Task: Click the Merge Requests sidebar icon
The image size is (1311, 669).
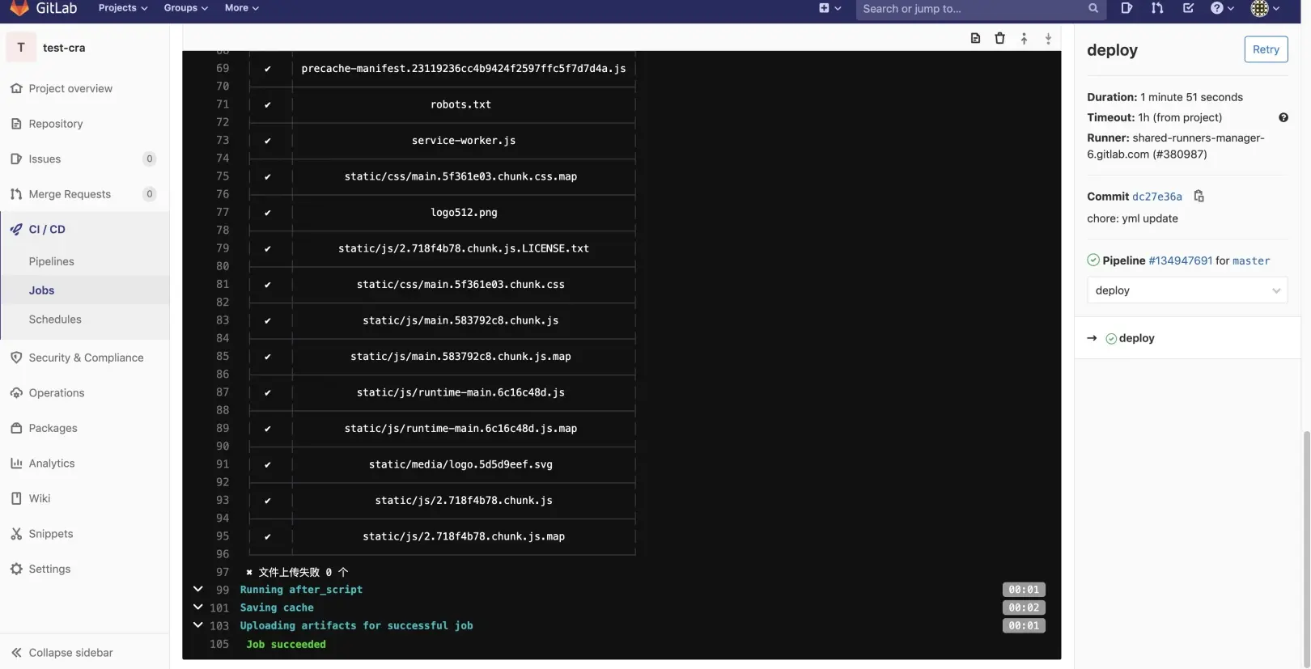Action: 16,194
